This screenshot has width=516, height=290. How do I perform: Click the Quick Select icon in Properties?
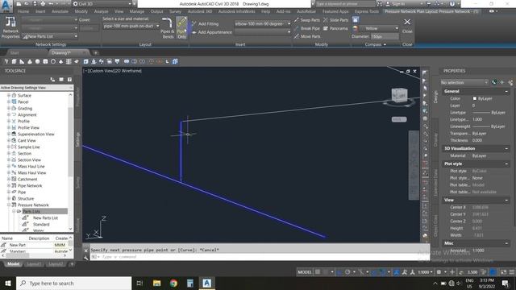(510, 82)
